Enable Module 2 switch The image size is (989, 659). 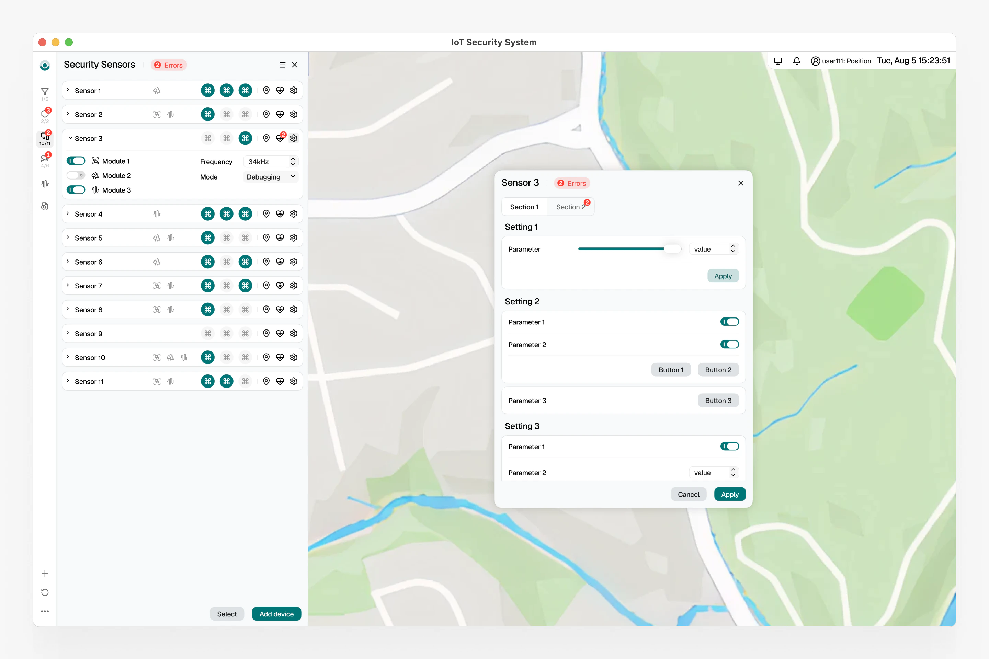[76, 175]
